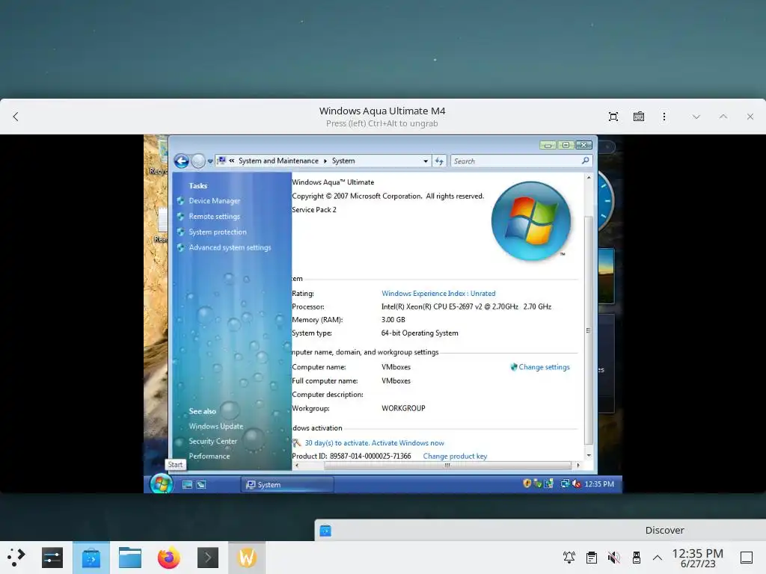Click the Discover window preview title
This screenshot has width=766, height=574.
(664, 530)
